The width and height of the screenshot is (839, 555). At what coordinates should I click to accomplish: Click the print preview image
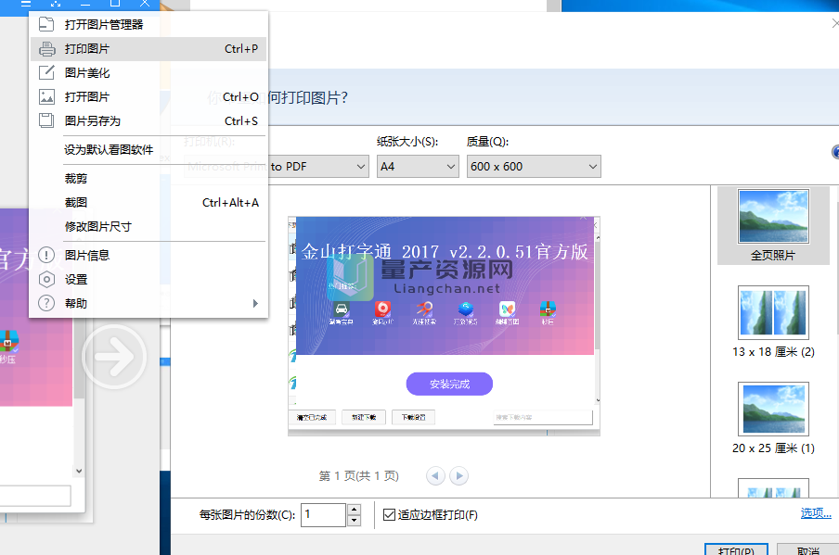click(445, 326)
